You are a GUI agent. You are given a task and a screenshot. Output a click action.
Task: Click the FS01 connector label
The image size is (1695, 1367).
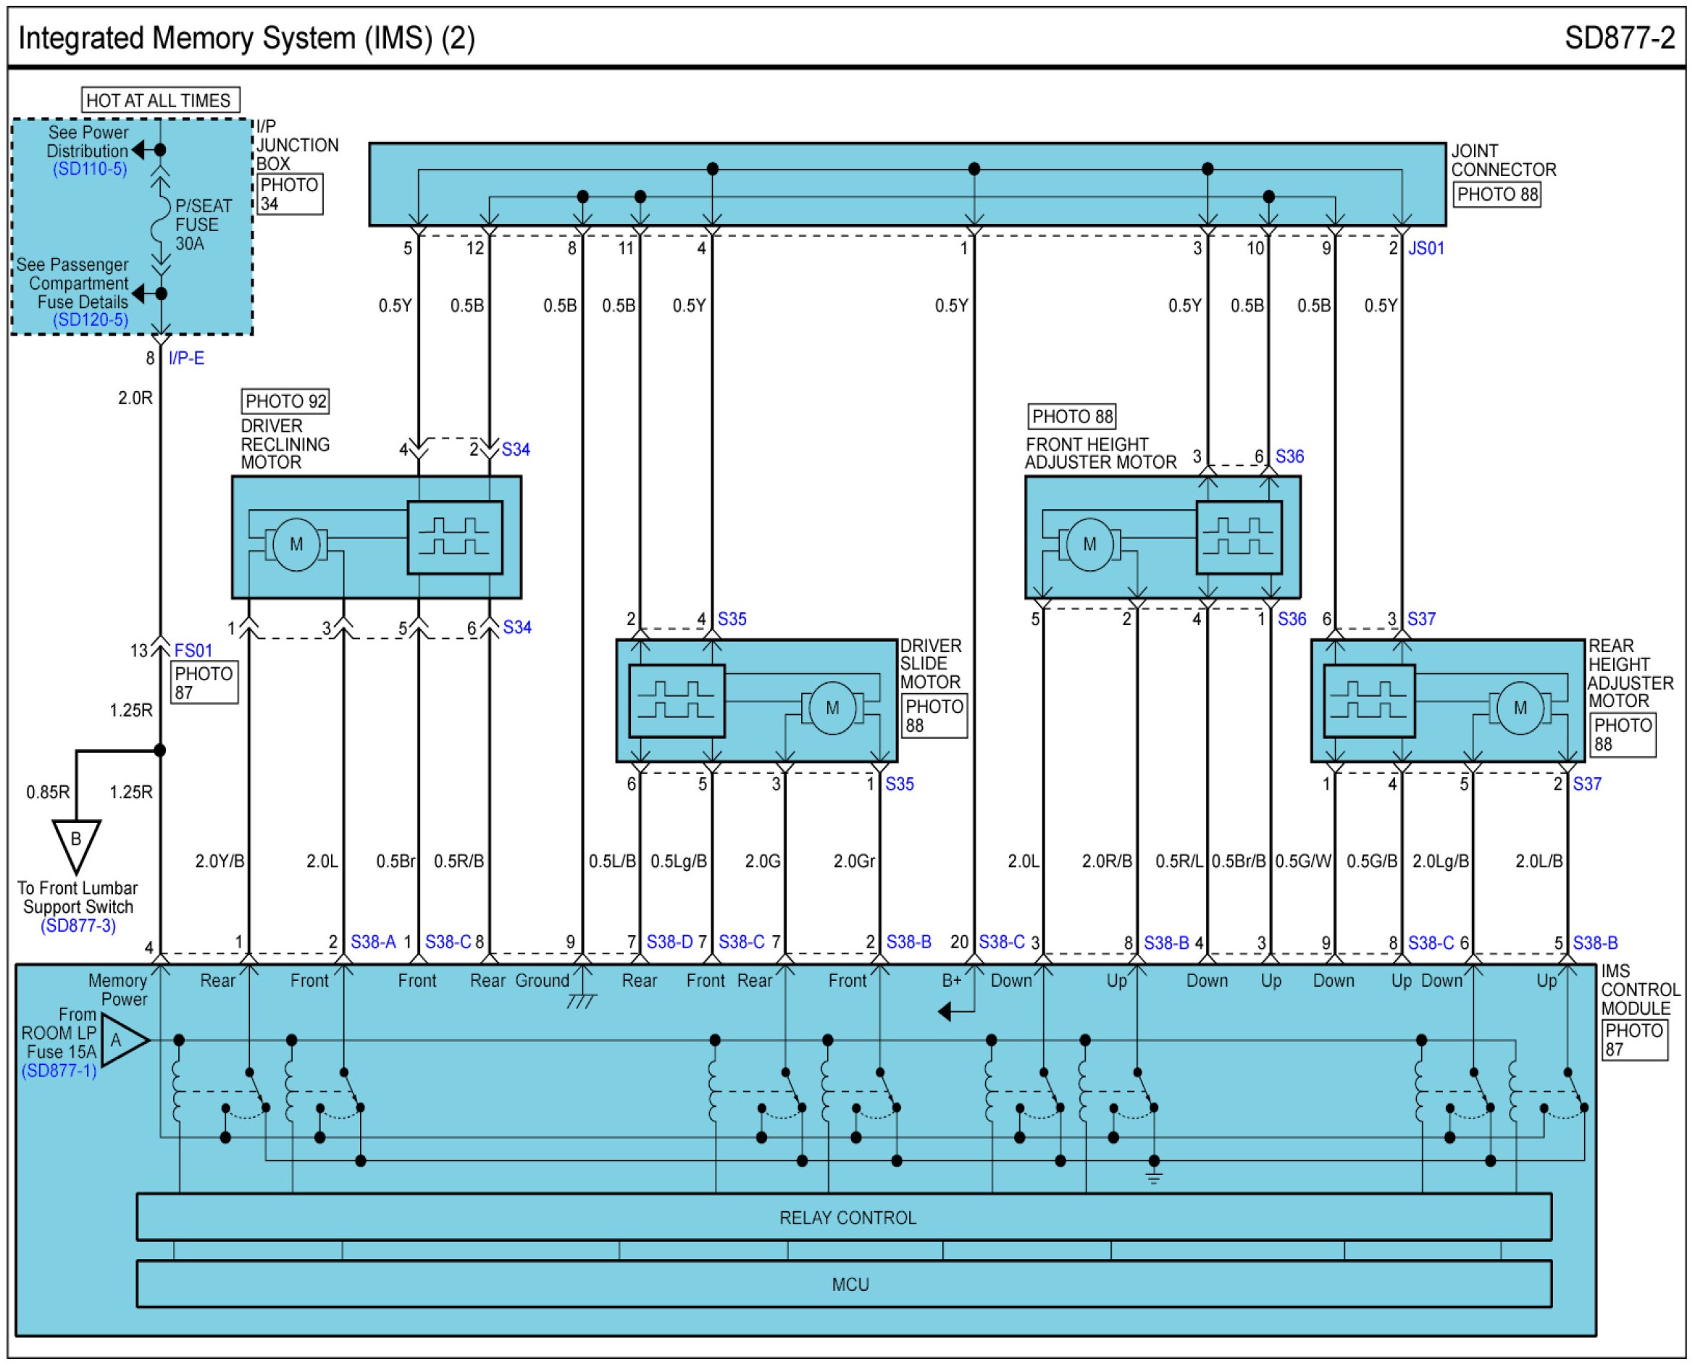pos(193,651)
